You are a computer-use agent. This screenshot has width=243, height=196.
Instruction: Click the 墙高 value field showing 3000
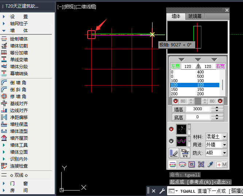[x=198, y=109]
